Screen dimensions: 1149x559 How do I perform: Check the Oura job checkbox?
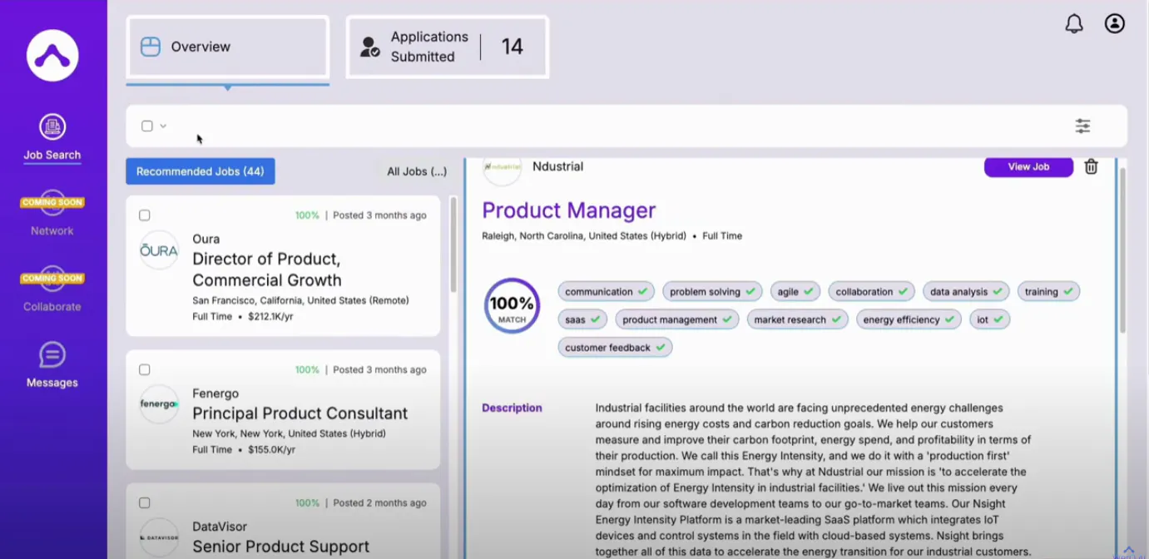(145, 215)
